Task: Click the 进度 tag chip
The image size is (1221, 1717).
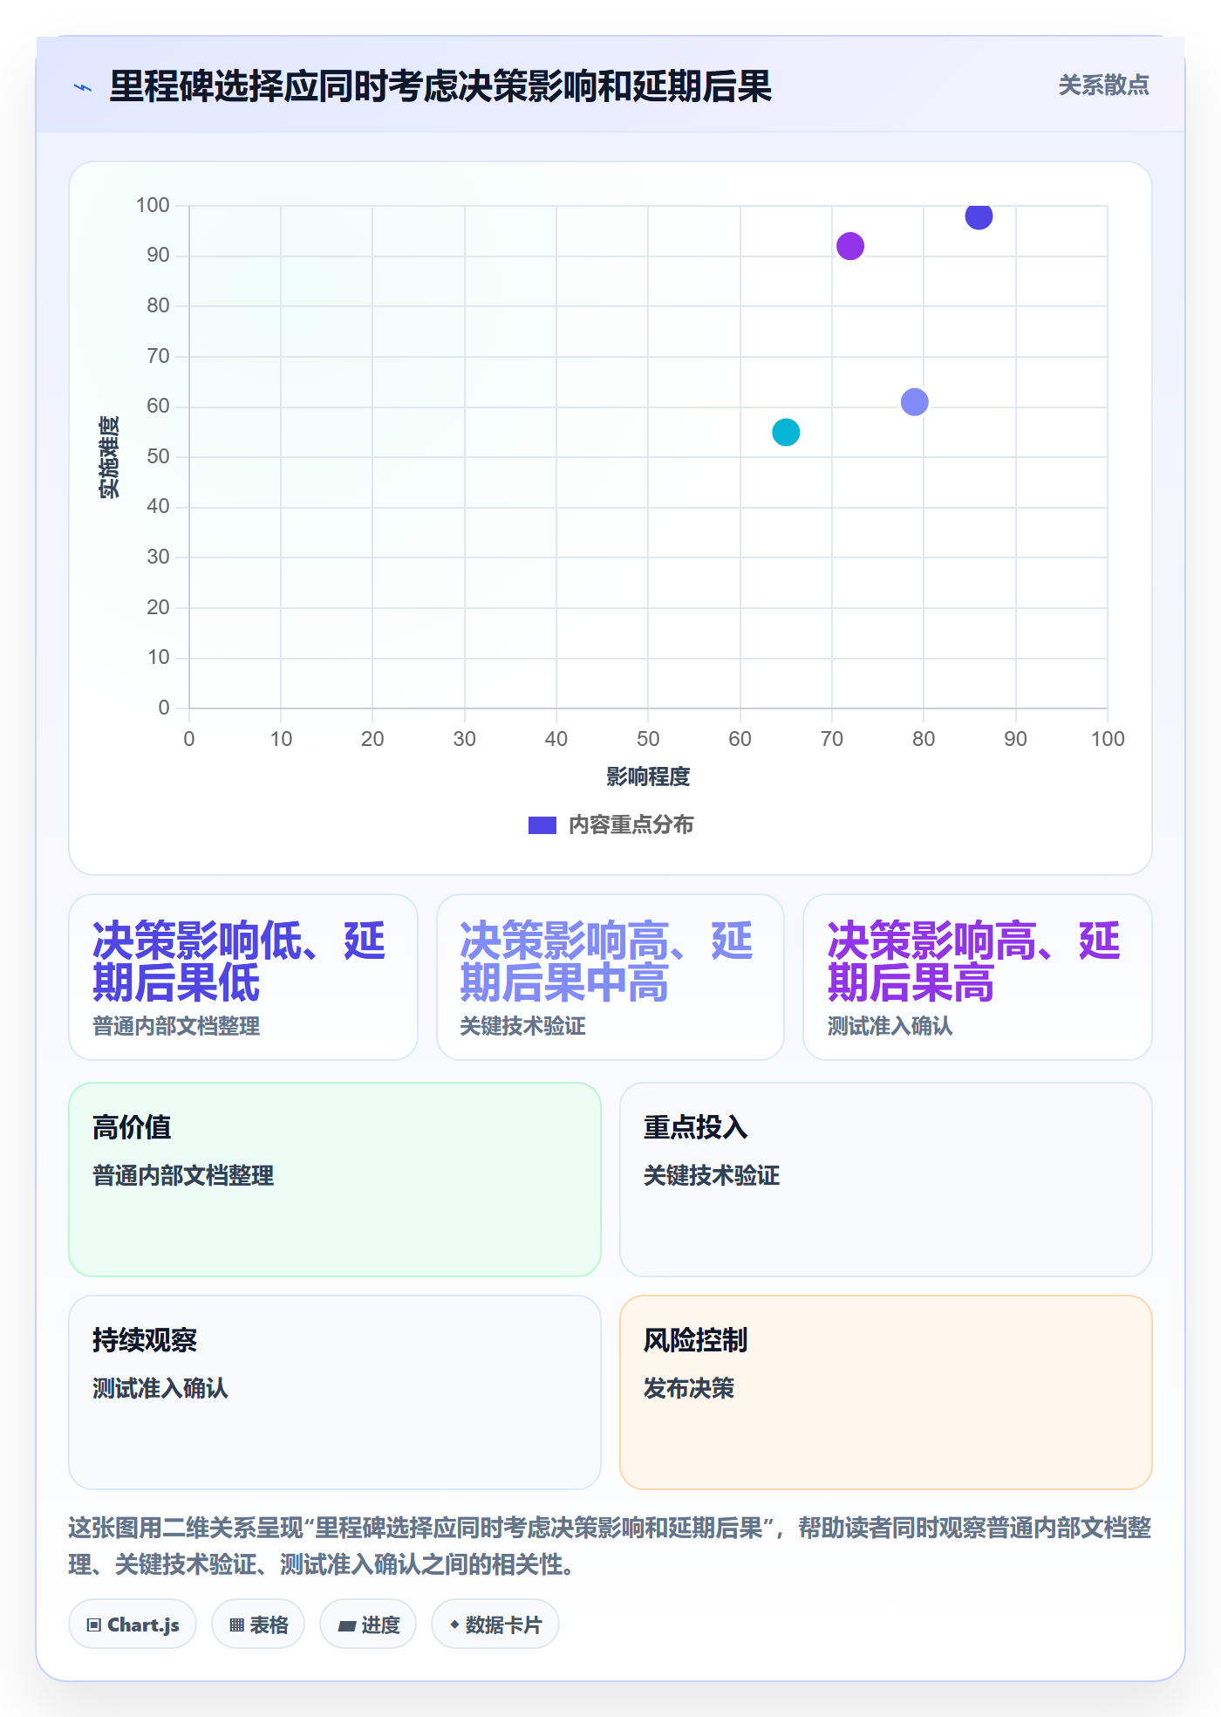Action: point(368,1625)
